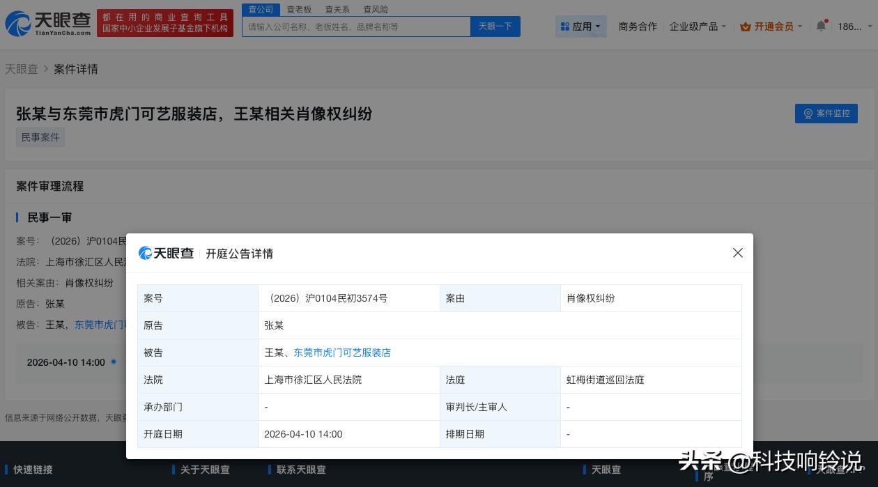This screenshot has width=878, height=487.
Task: Click the 民事案件 case tag
Action: point(40,137)
